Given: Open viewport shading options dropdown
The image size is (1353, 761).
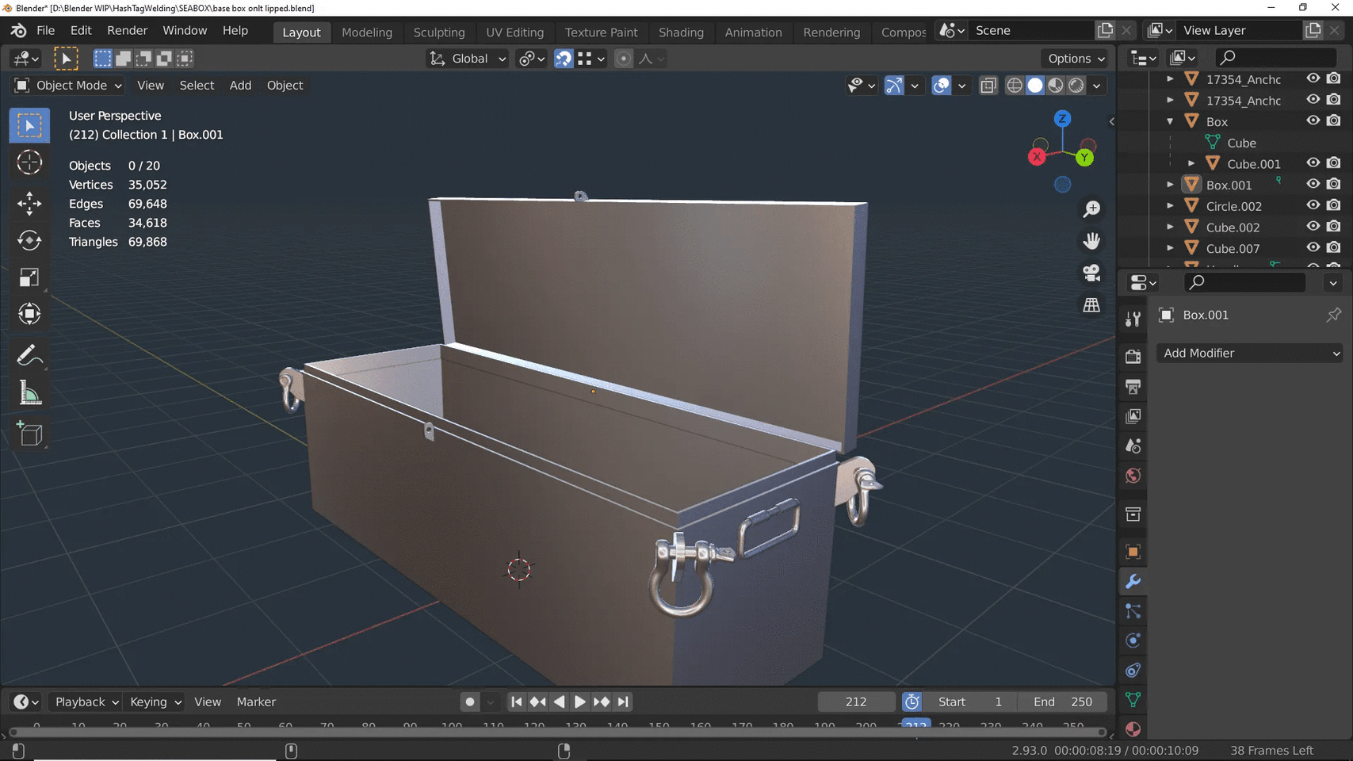Looking at the screenshot, I should click(x=1097, y=86).
